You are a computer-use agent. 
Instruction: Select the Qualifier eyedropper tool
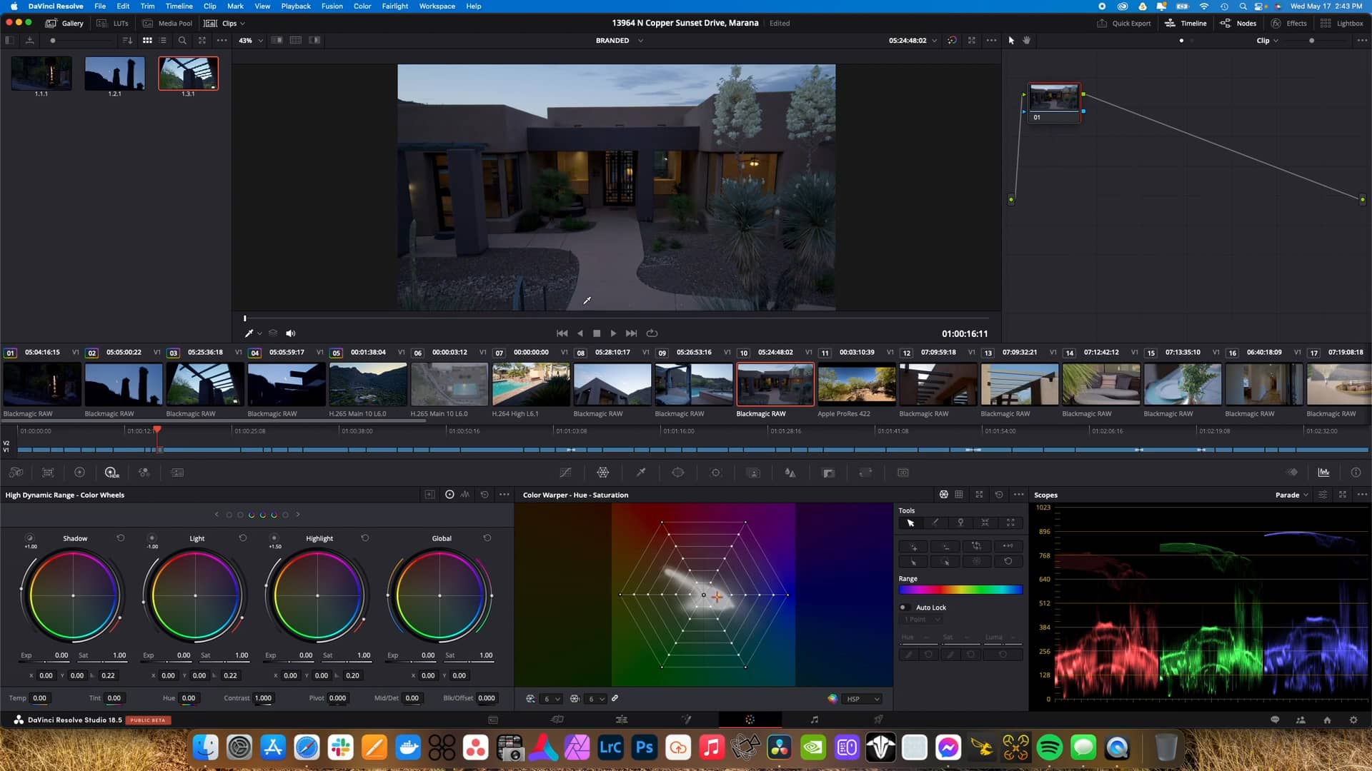tap(641, 472)
